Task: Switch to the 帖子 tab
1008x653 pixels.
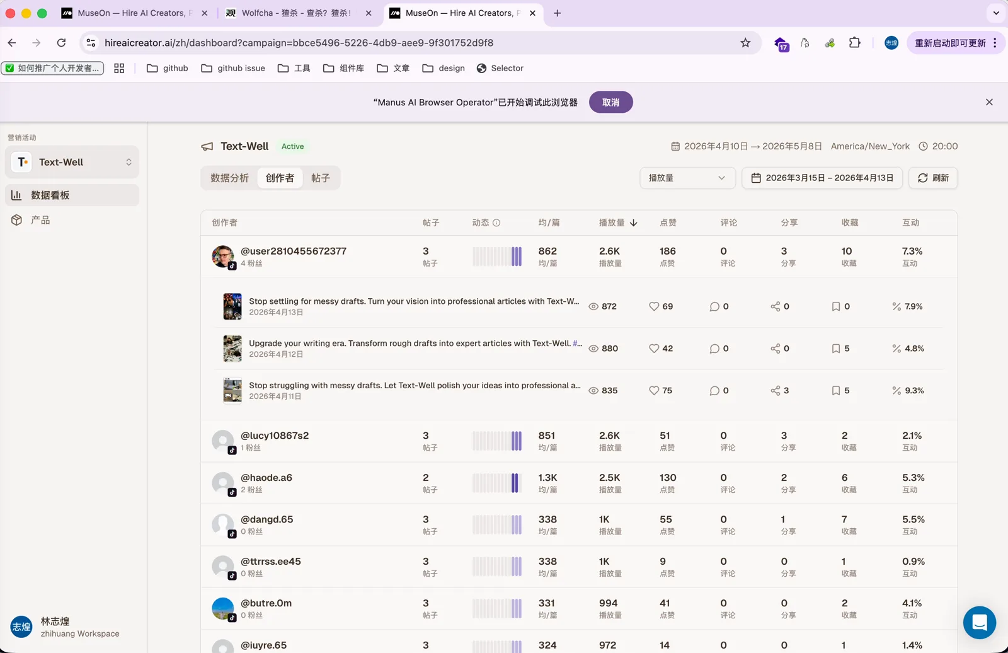Action: coord(321,178)
